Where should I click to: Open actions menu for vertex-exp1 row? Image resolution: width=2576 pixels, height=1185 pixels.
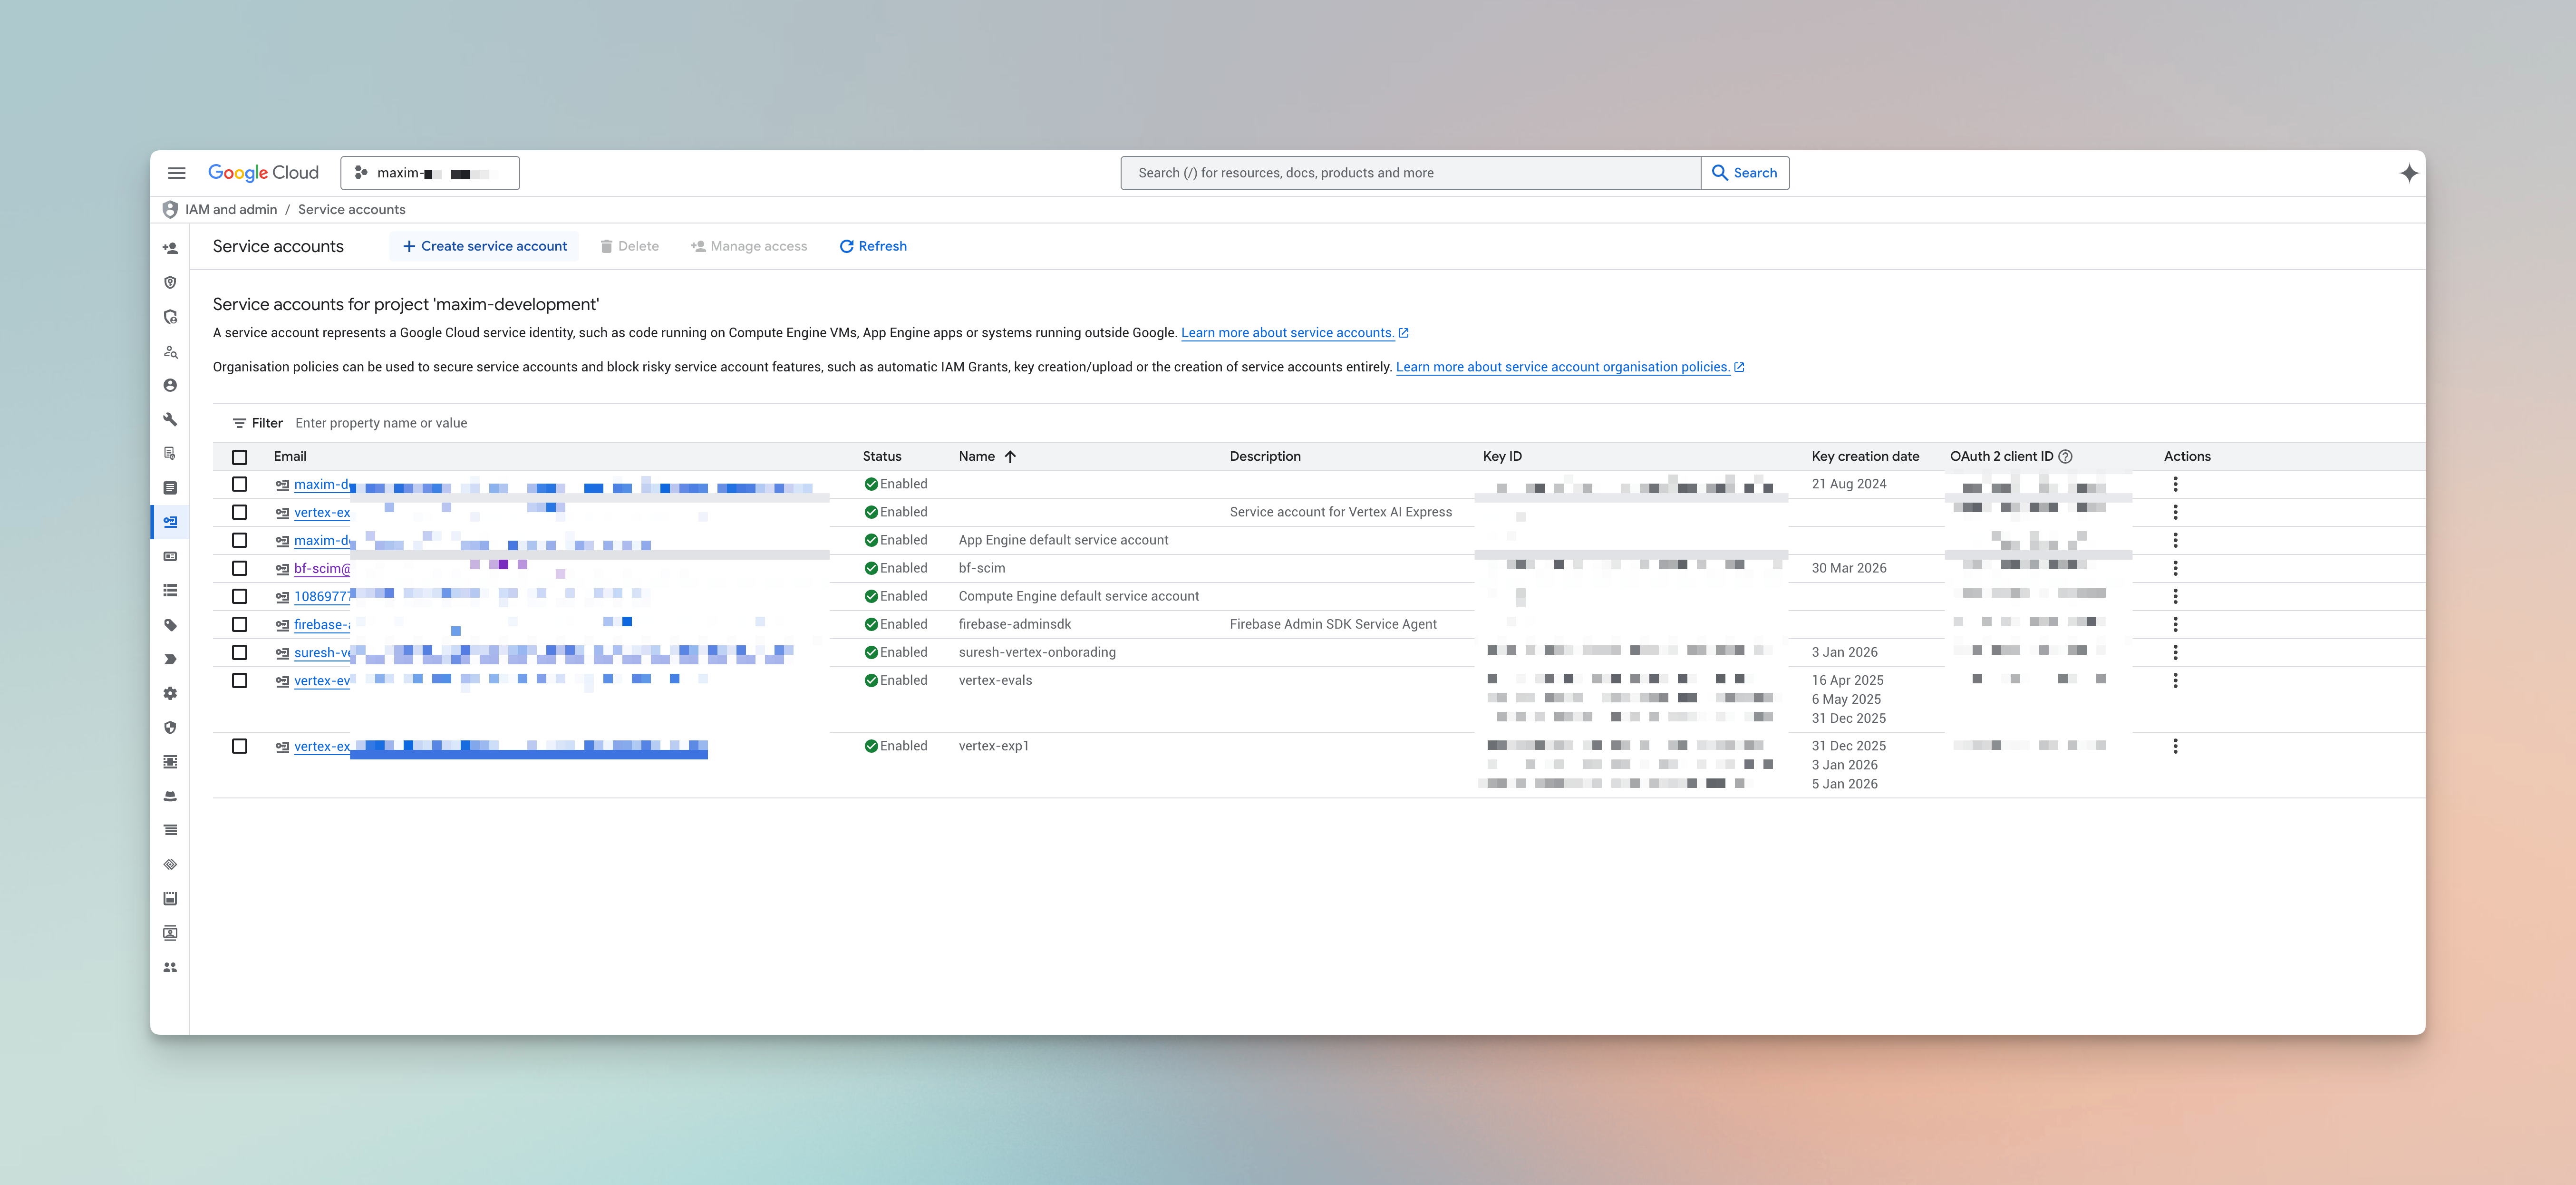2175,746
